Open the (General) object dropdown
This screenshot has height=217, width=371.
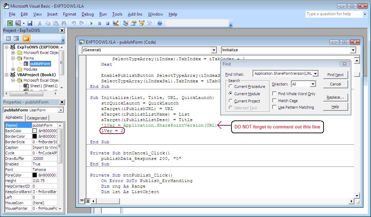214,50
